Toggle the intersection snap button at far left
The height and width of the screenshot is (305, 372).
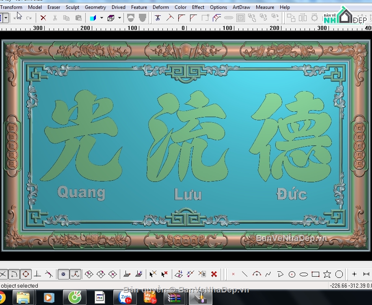(x=3, y=274)
